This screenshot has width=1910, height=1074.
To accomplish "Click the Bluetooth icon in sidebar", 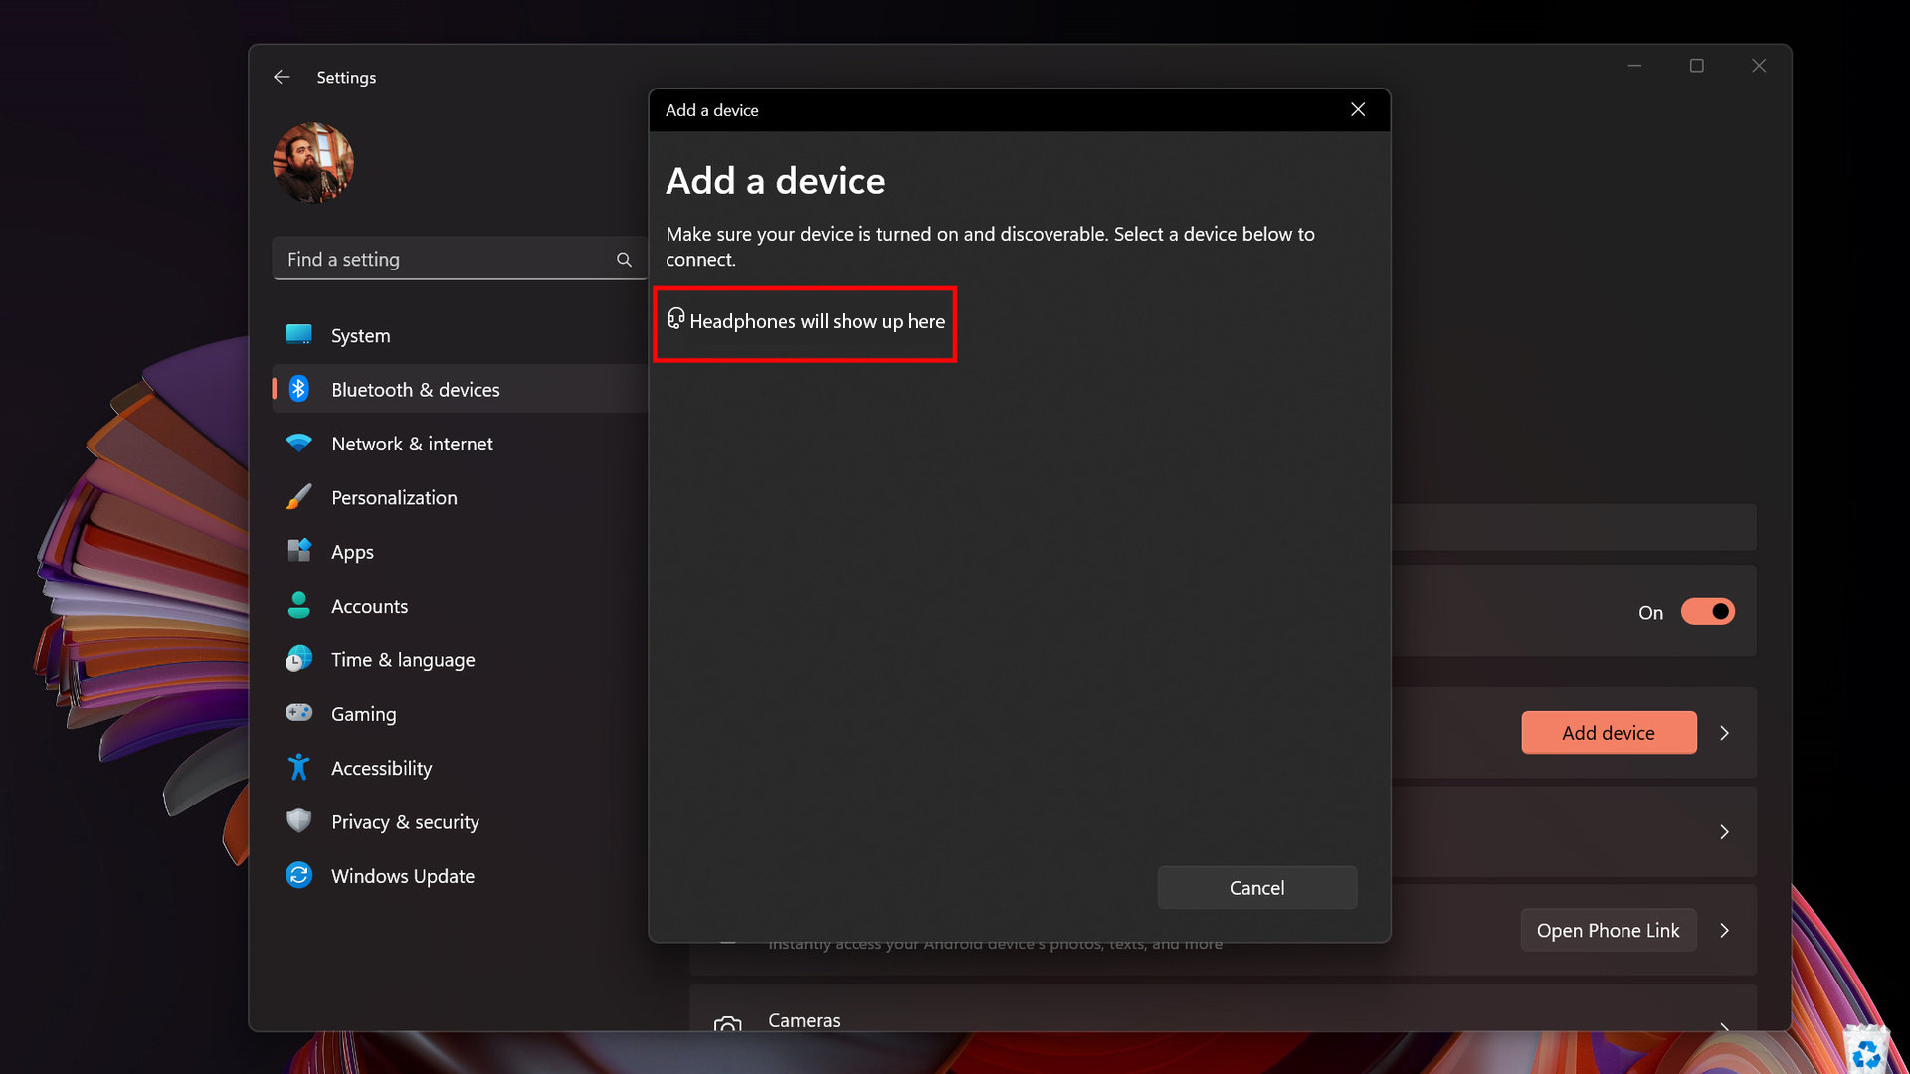I will tap(298, 389).
